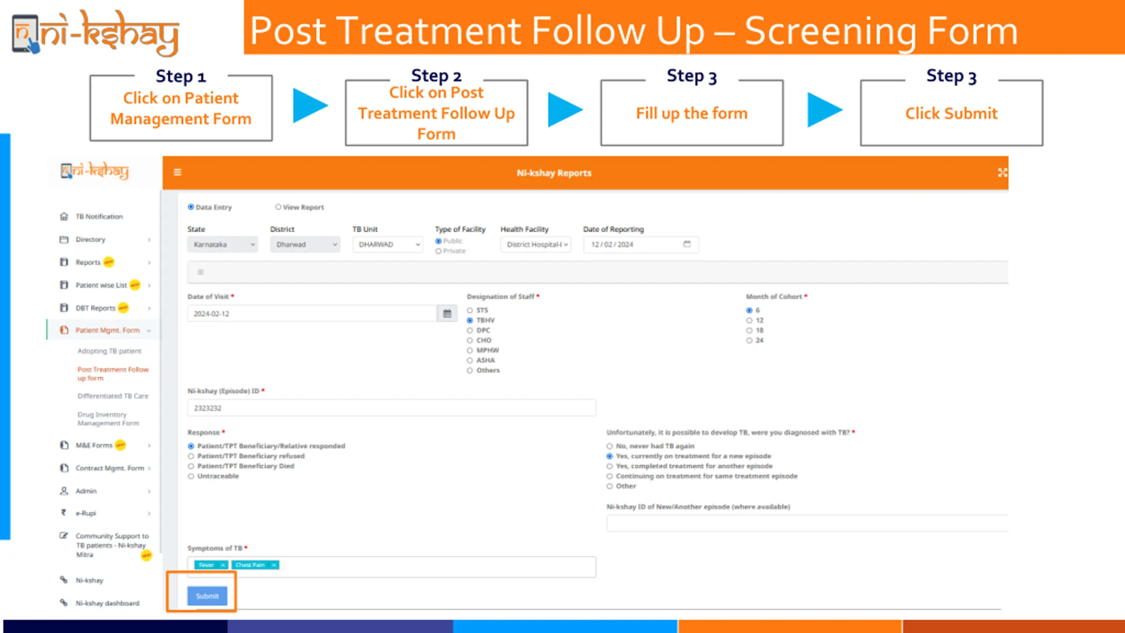Click the DBT Reports icon in sidebar
This screenshot has width=1125, height=633.
64,308
